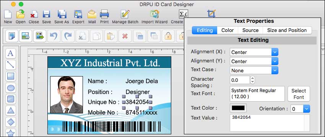
Task: Select the Text tool (A)
Action: [x=11, y=53]
